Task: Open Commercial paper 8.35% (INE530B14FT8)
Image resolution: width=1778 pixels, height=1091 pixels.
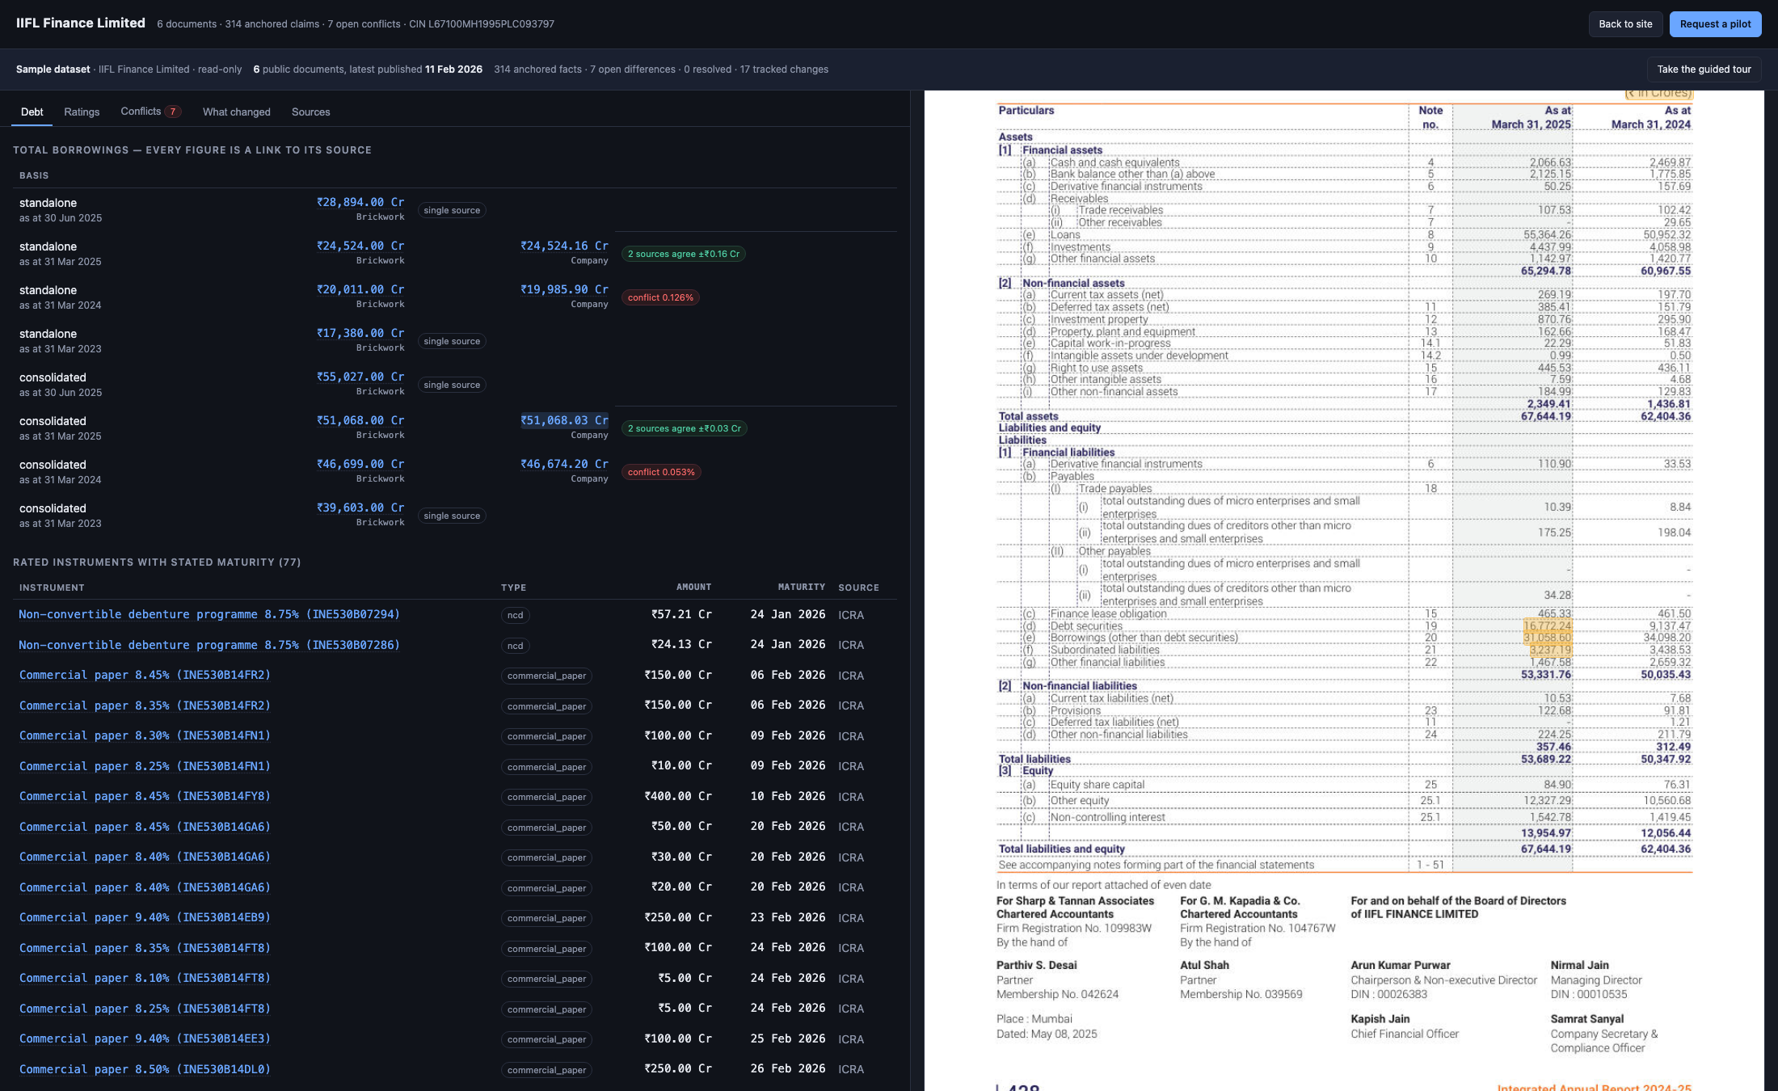Action: pyautogui.click(x=145, y=948)
